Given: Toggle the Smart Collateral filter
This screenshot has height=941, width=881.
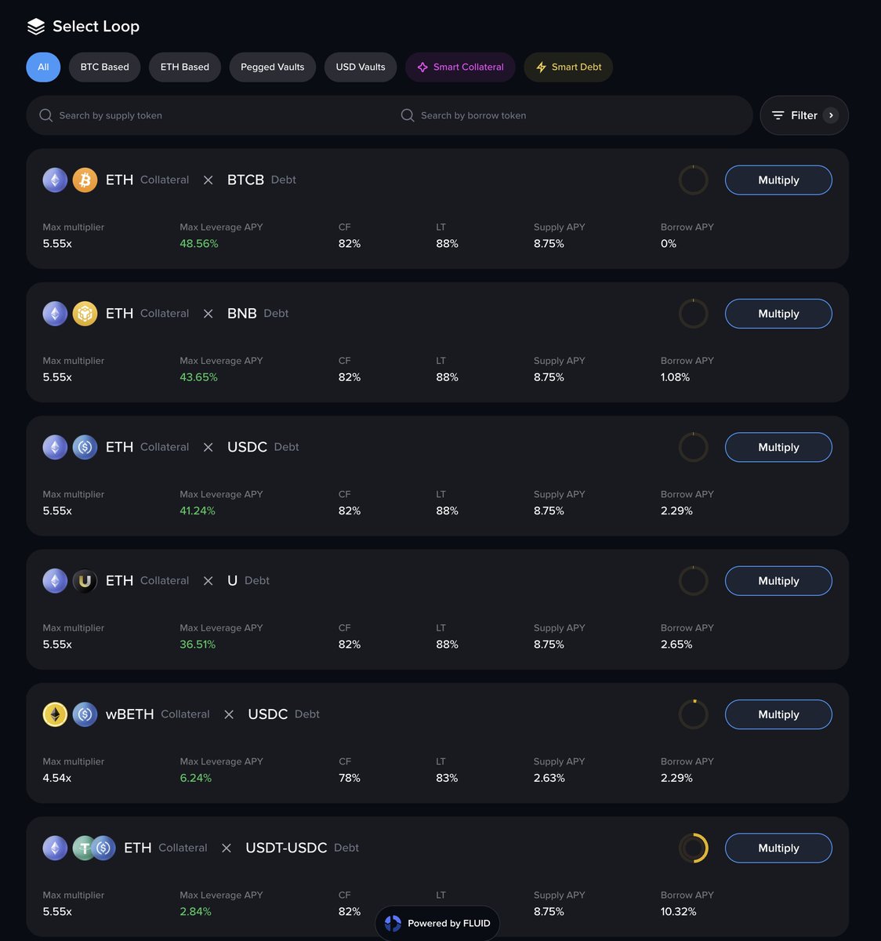Looking at the screenshot, I should (460, 67).
